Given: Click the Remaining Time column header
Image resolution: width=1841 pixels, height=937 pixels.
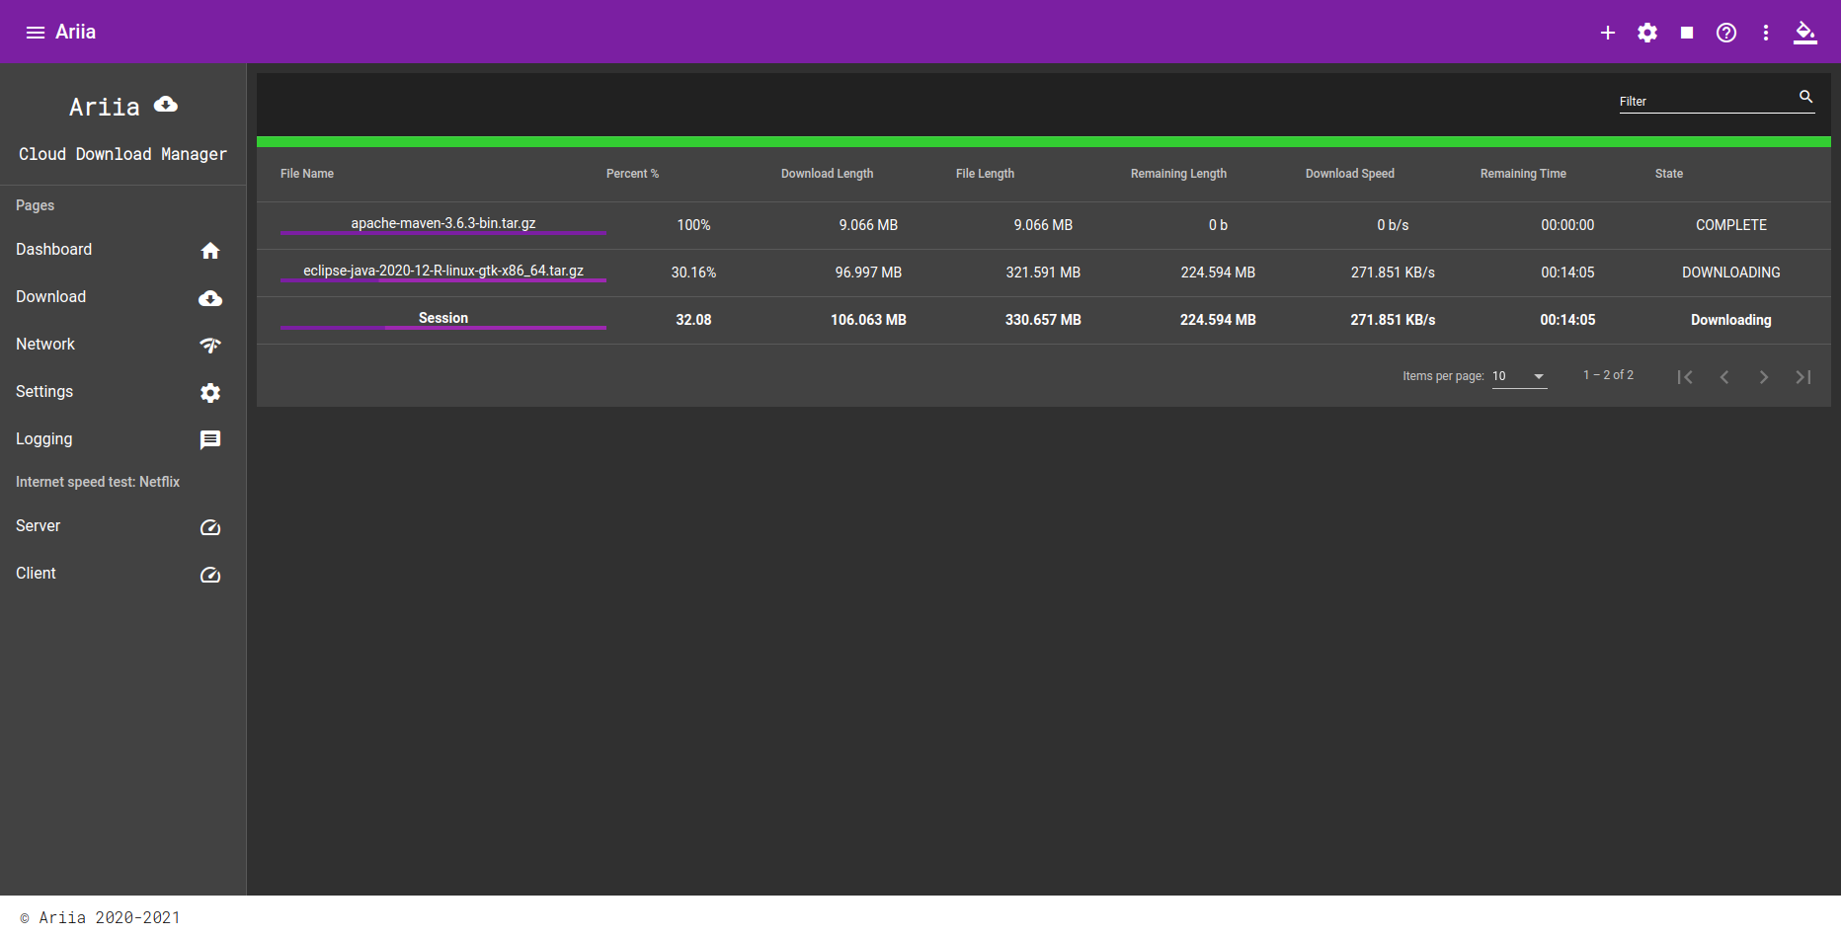Looking at the screenshot, I should pos(1523,174).
